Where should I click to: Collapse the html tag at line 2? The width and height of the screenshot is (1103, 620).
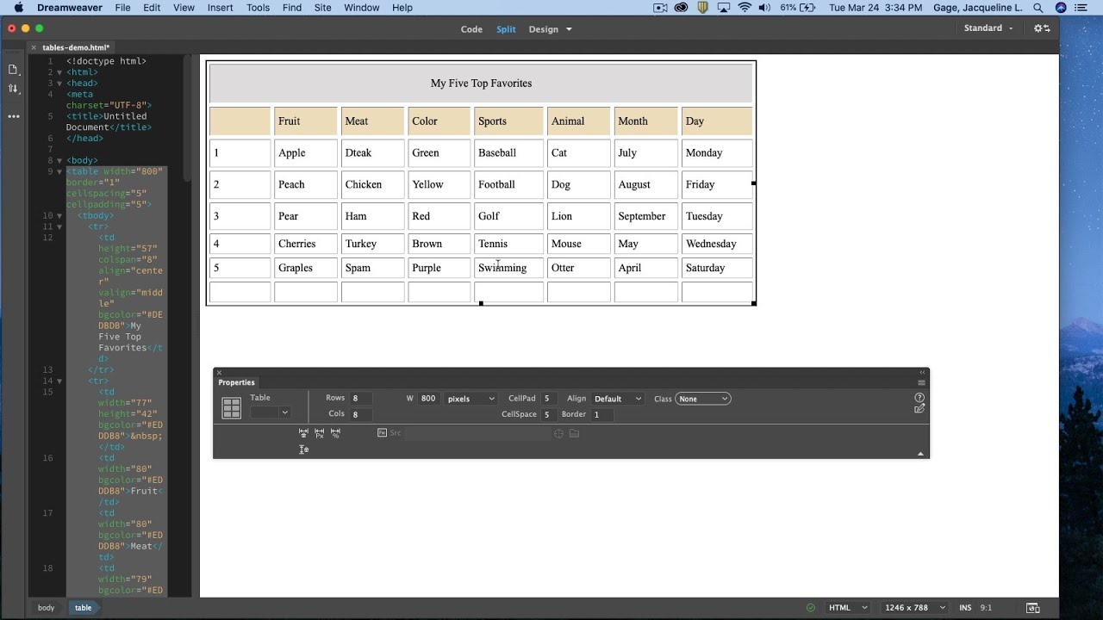click(x=59, y=72)
